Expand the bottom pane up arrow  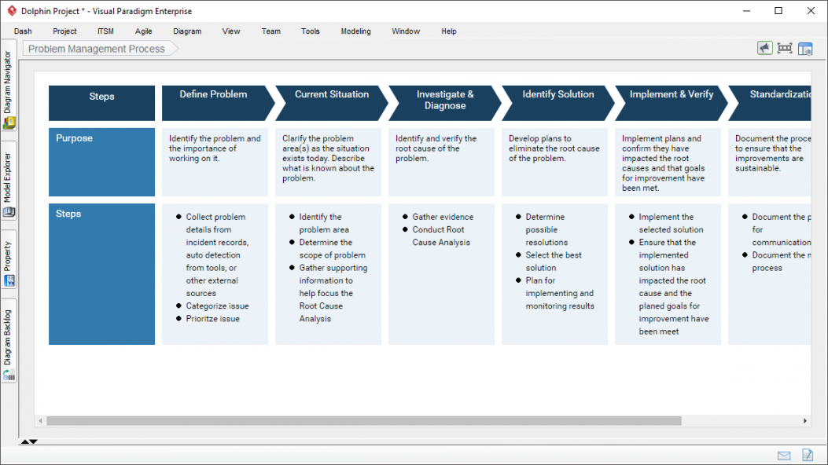tap(24, 442)
